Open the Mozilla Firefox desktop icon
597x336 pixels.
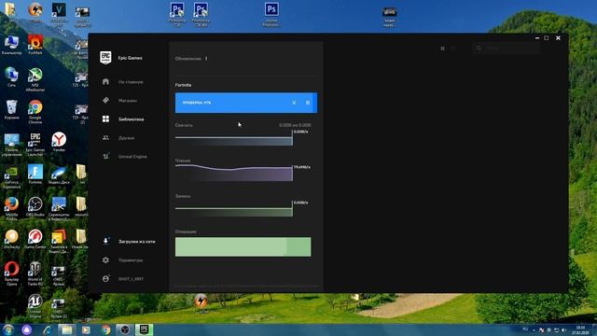click(x=11, y=209)
